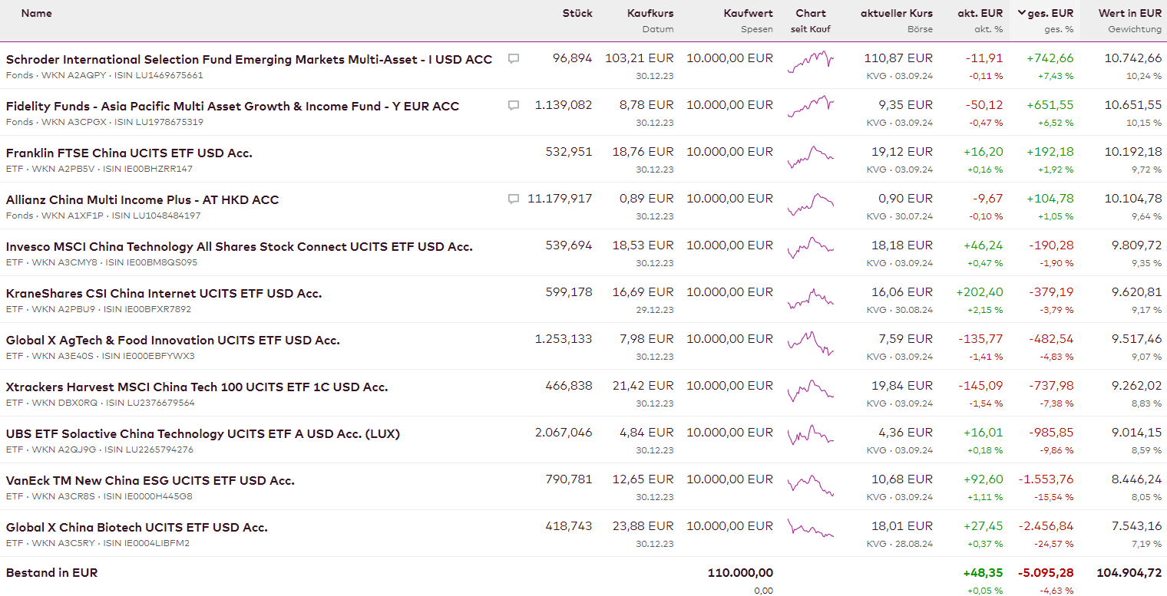Sort by the akt. EUR column header
The image size is (1167, 596).
point(980,13)
